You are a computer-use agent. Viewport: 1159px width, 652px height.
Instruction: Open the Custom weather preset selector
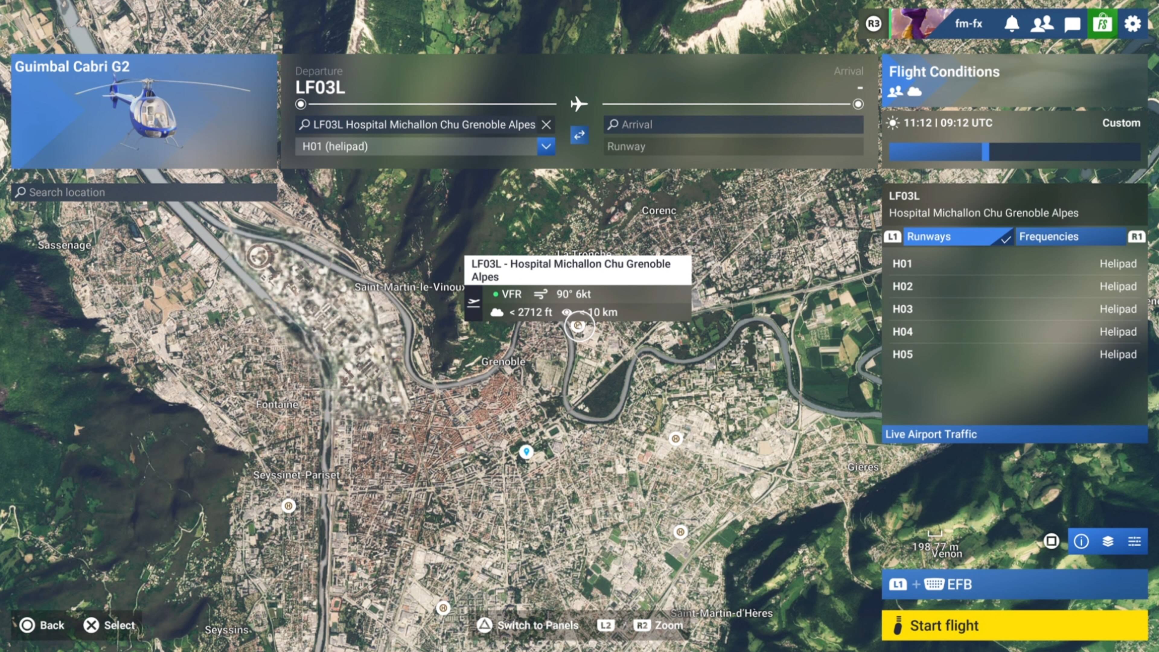pos(1121,123)
